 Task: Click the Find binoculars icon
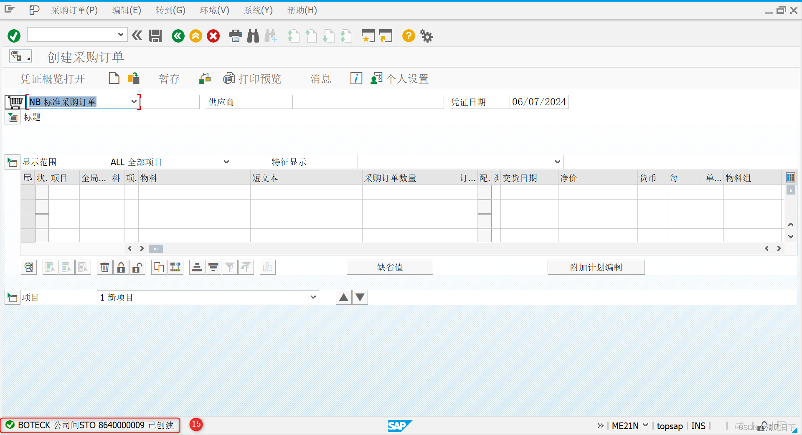[253, 36]
